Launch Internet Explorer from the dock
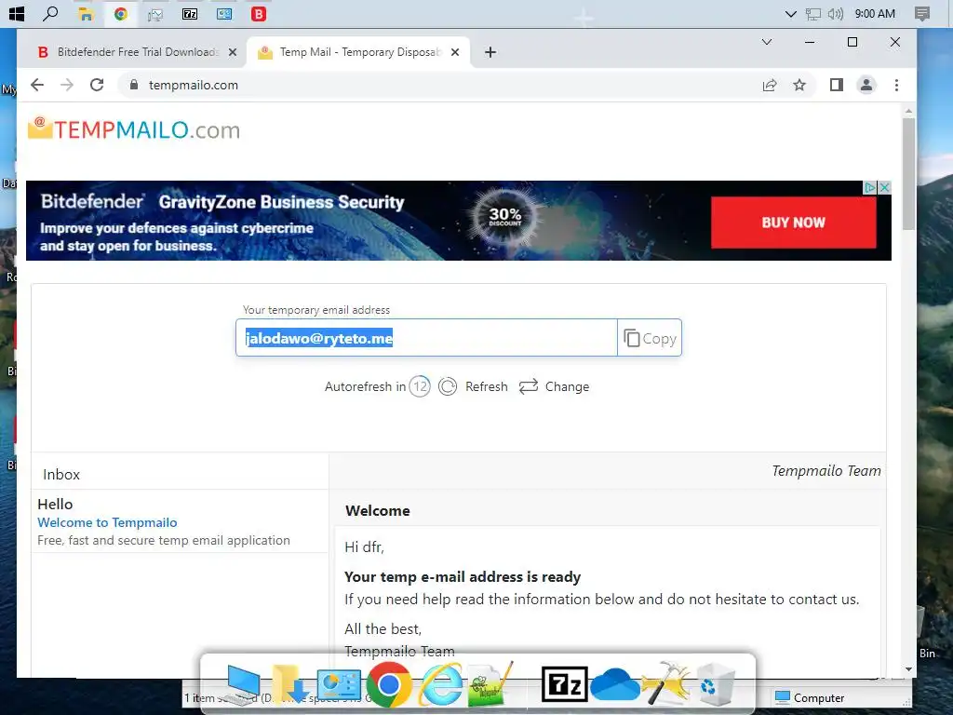Viewport: 953px width, 715px height. click(440, 684)
